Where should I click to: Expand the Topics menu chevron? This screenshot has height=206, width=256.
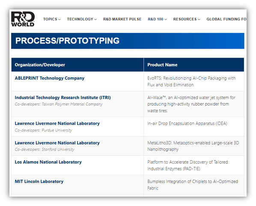[x=60, y=19]
